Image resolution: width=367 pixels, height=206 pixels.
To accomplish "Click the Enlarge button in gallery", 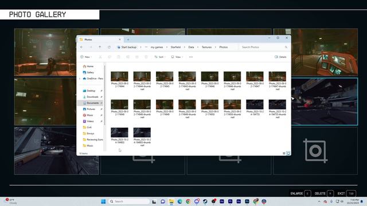I will coord(300,193).
